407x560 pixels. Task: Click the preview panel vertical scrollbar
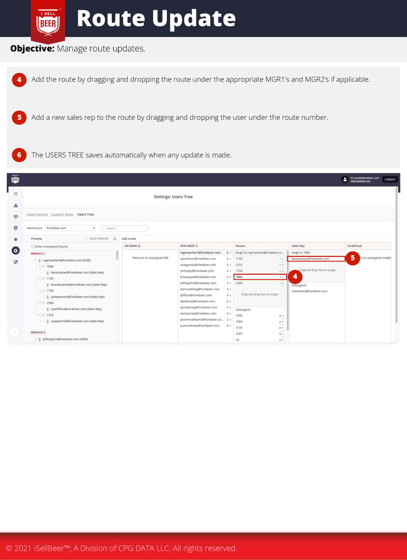[x=117, y=256]
